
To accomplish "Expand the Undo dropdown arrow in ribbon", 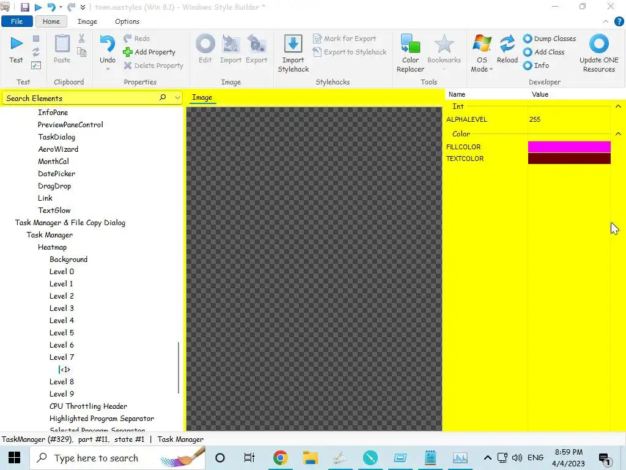I will tap(108, 69).
